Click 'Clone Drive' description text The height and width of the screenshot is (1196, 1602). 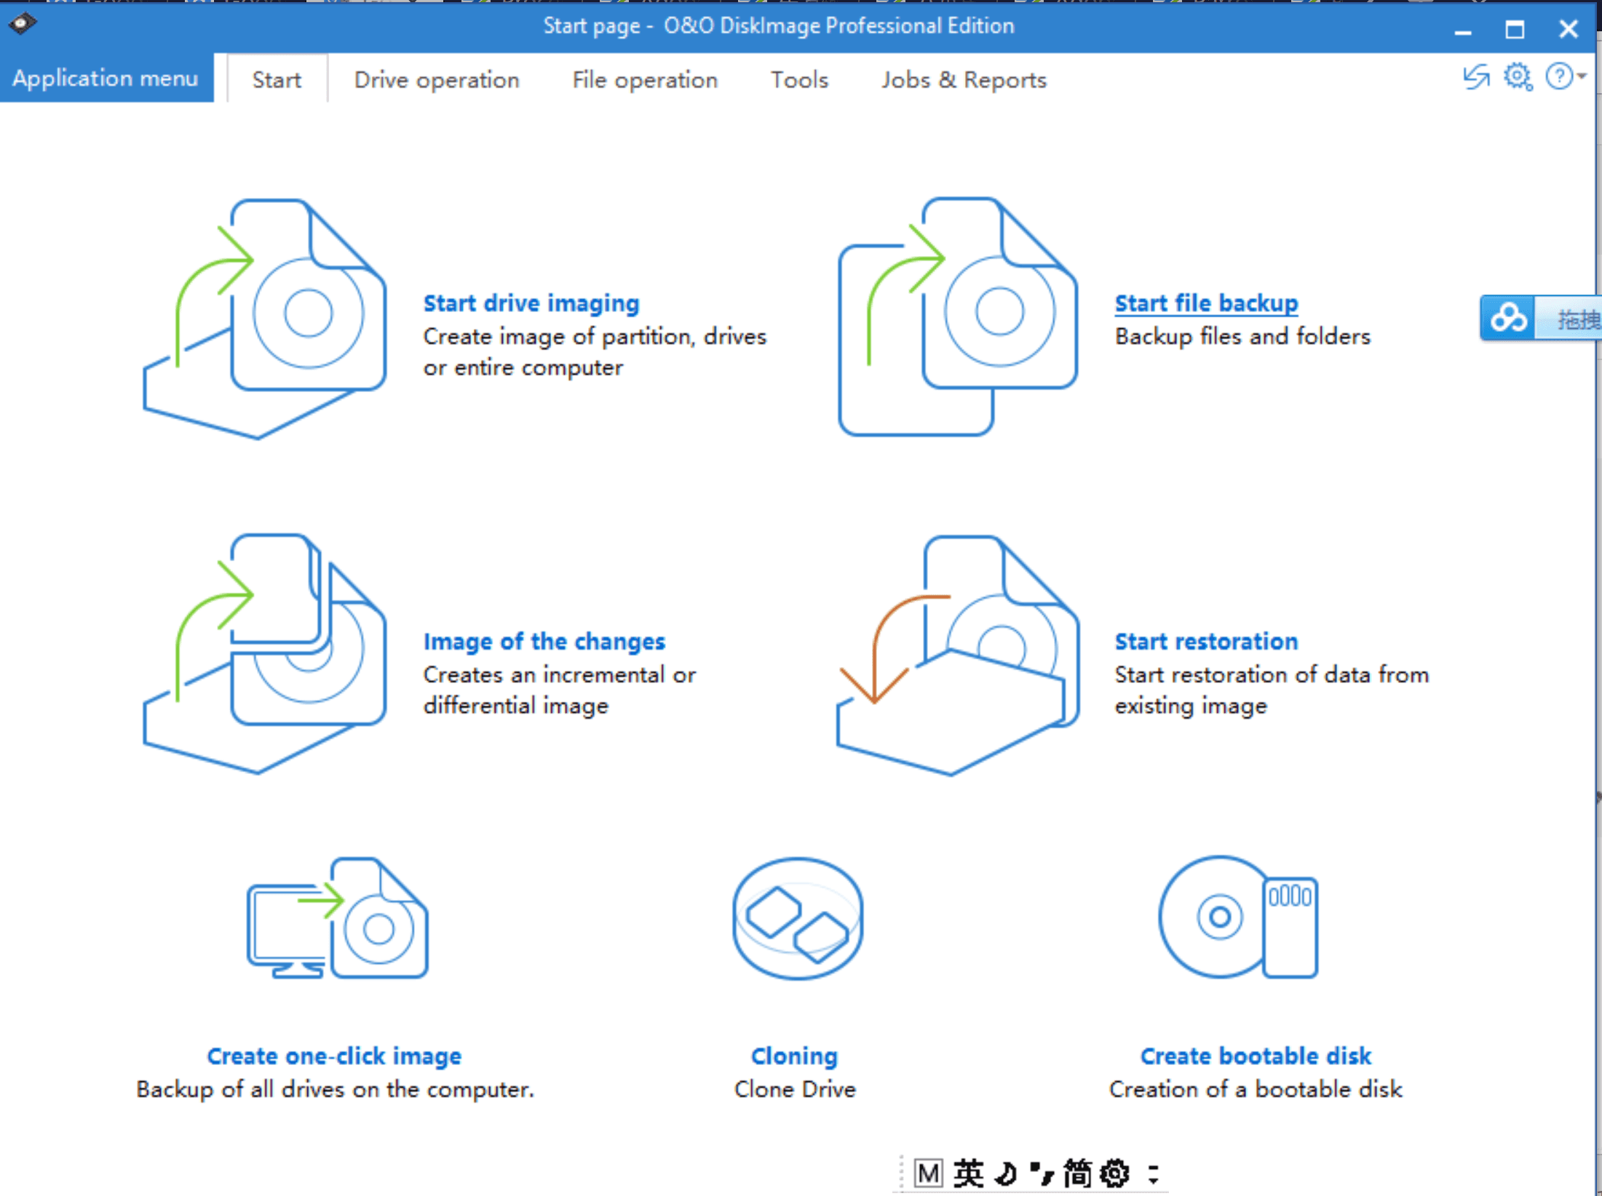(795, 1089)
